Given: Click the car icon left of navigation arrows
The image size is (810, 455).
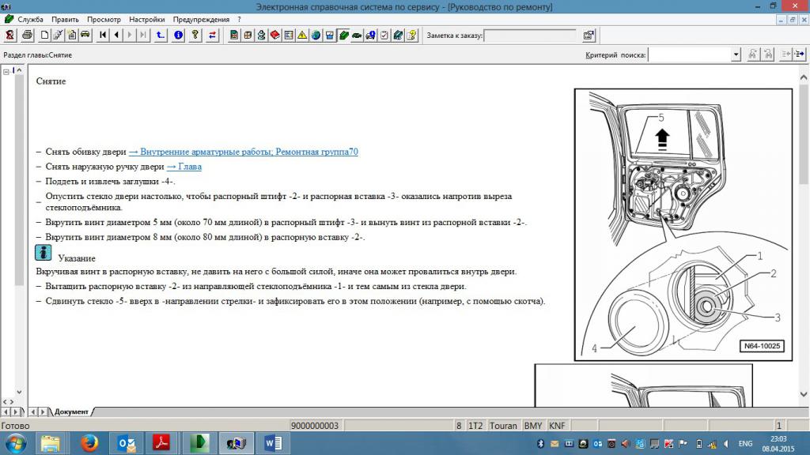Looking at the screenshot, I should (85, 35).
